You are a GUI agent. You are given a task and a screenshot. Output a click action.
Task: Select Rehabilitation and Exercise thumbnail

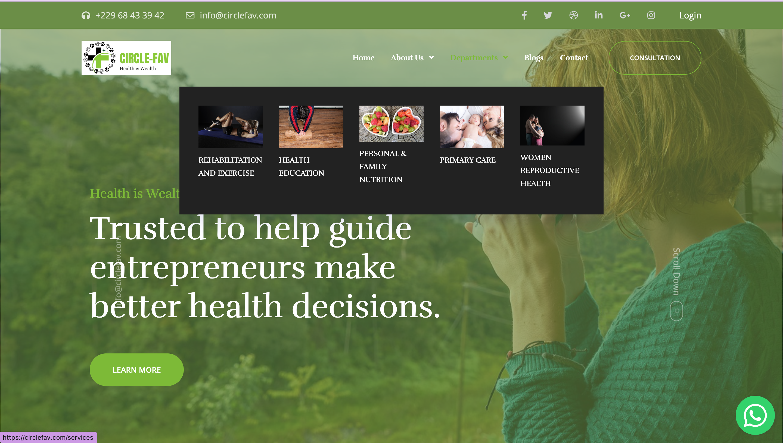point(230,127)
